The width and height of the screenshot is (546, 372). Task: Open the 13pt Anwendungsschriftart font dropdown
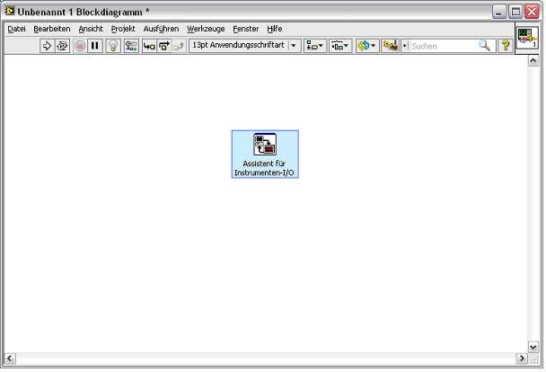pos(245,46)
